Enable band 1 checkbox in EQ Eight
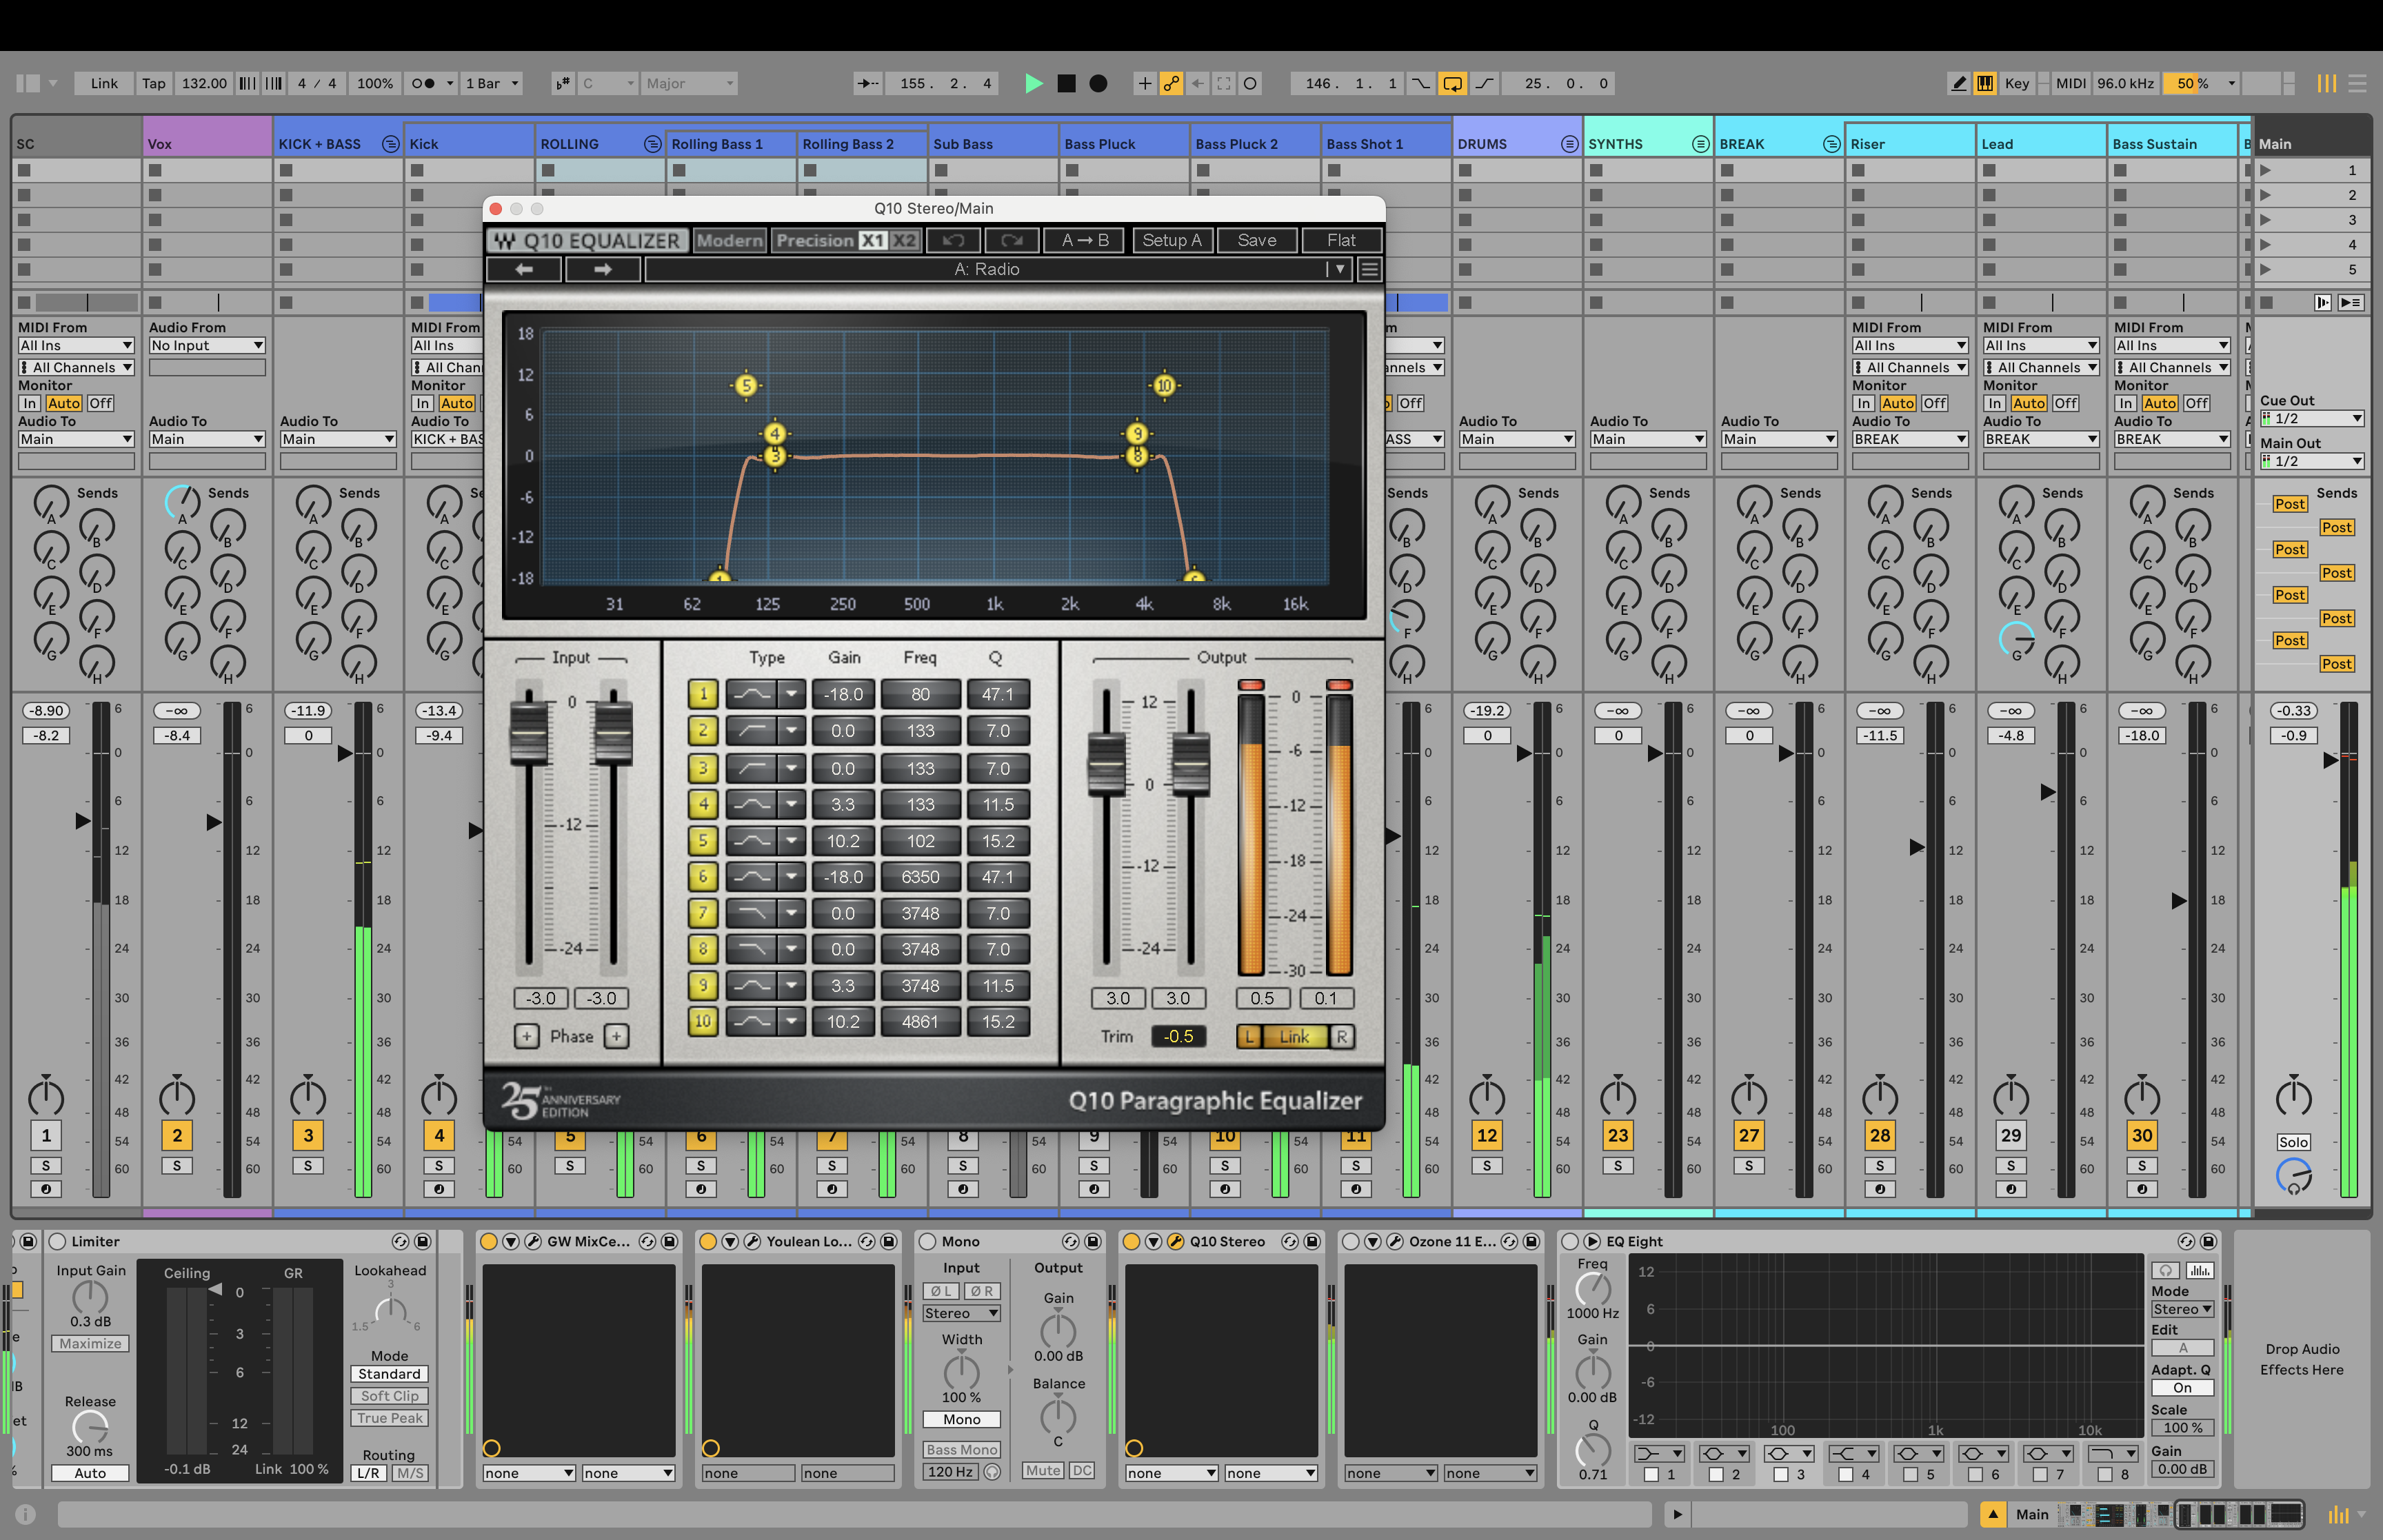This screenshot has height=1540, width=2383. [x=1651, y=1474]
